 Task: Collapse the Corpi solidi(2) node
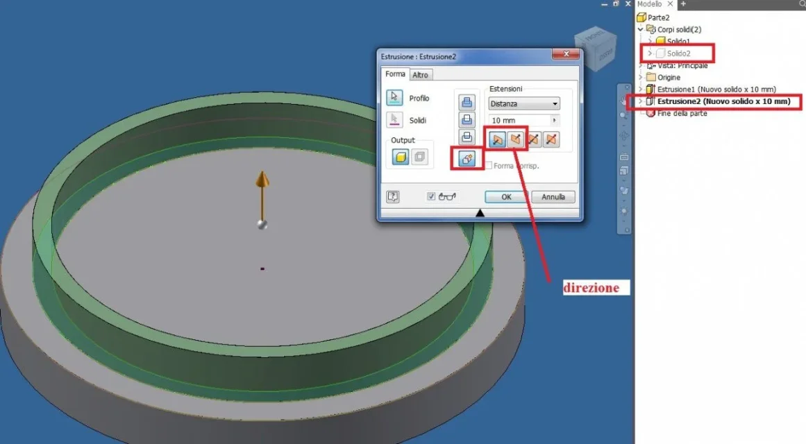point(641,29)
